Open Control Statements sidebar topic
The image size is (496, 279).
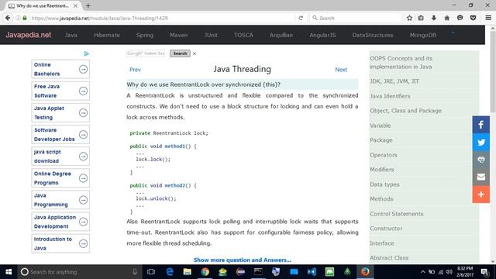click(x=396, y=214)
